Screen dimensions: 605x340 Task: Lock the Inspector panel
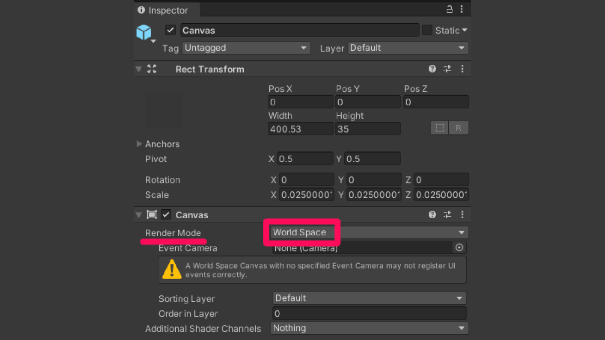(449, 9)
